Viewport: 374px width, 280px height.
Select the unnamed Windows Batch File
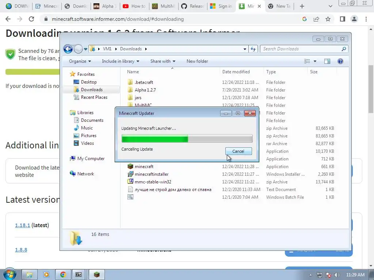coord(130,197)
